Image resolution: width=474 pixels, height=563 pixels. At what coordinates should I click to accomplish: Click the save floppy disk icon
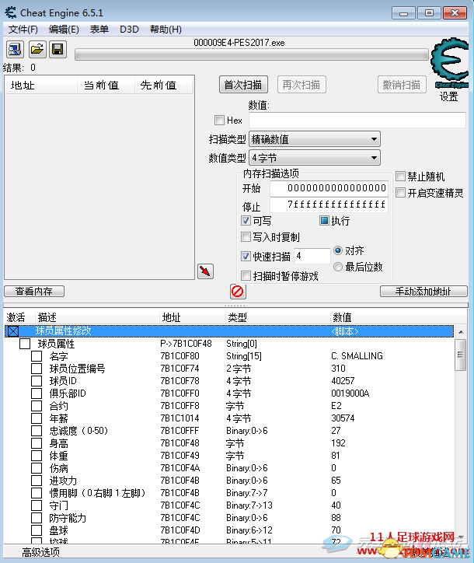click(58, 49)
